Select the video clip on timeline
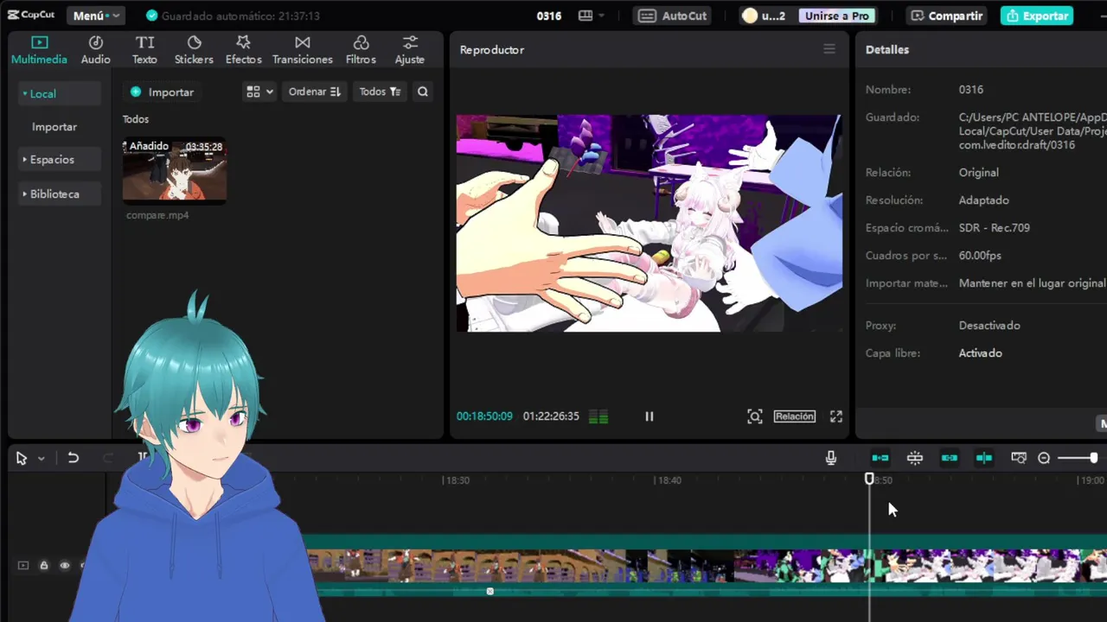 [x=706, y=566]
